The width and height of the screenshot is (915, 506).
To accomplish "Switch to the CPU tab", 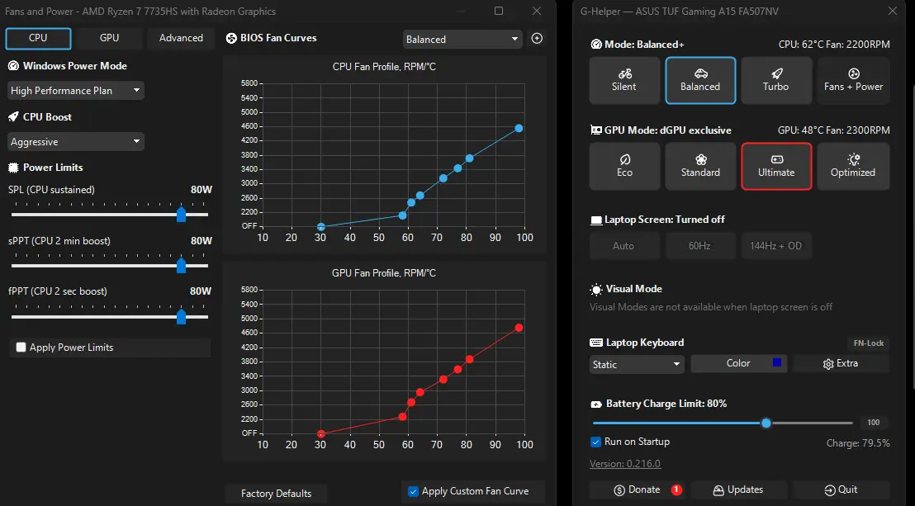I will coord(38,38).
